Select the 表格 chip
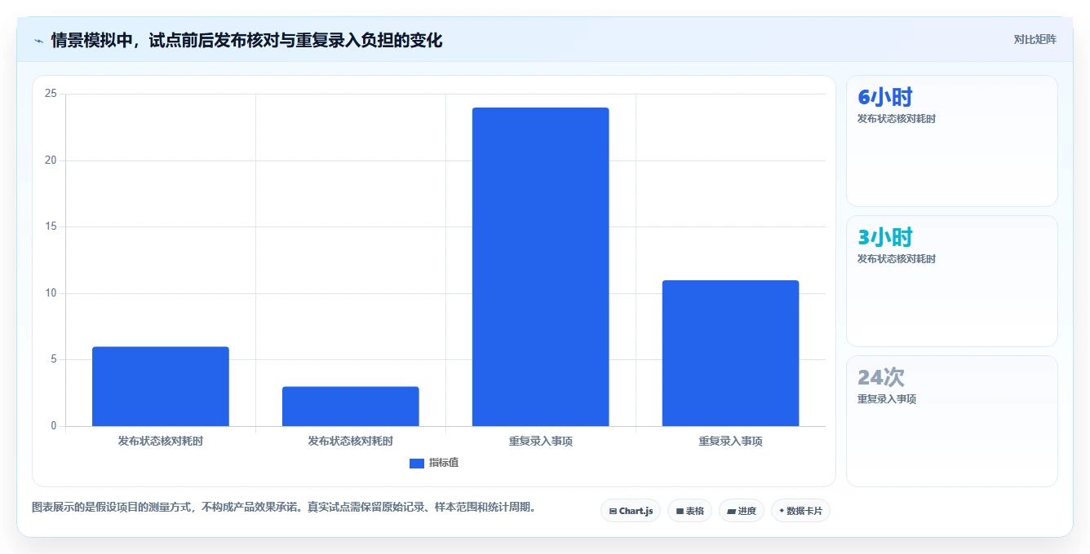 point(689,511)
